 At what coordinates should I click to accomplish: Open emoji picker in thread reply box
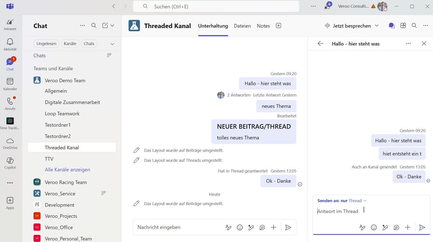[x=373, y=227]
